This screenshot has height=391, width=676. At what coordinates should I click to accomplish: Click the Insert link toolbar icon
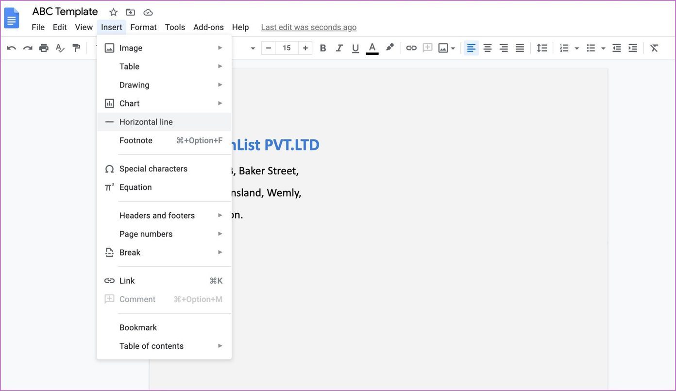click(411, 48)
